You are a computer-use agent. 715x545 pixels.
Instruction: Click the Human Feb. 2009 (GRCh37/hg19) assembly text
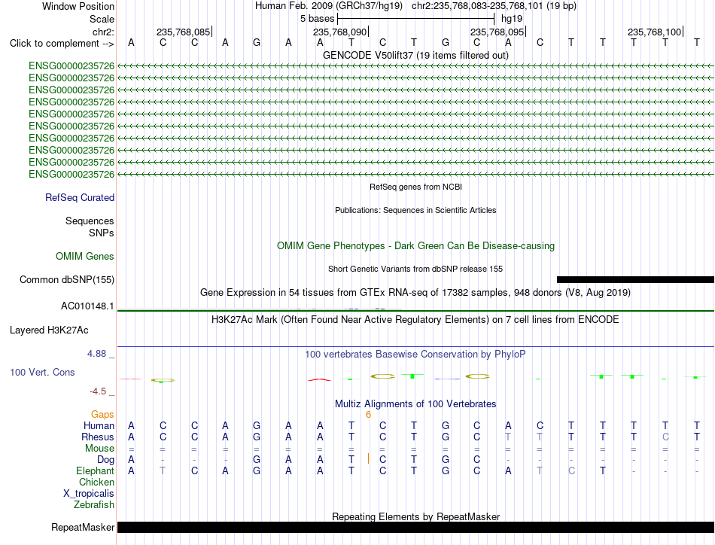(x=329, y=6)
